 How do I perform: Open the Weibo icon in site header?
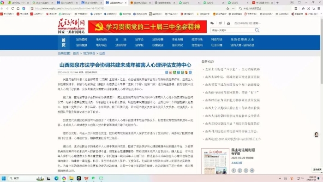(x=220, y=23)
